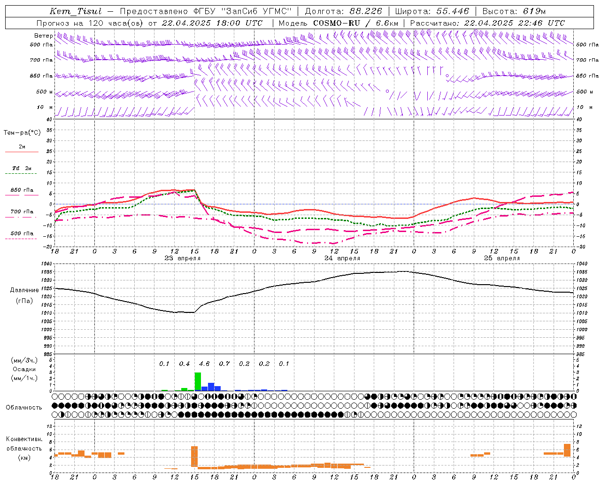Click the precipitation value "4.6"
Viewport: 601px width, 481px height.
[204, 364]
